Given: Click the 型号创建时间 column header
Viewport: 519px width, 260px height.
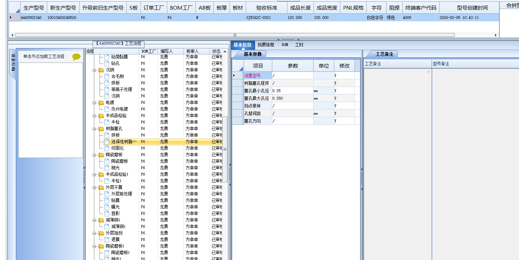Looking at the screenshot, I should 472,8.
